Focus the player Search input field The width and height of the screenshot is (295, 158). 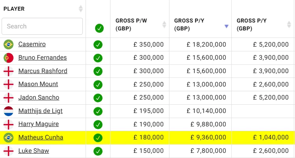(x=42, y=26)
